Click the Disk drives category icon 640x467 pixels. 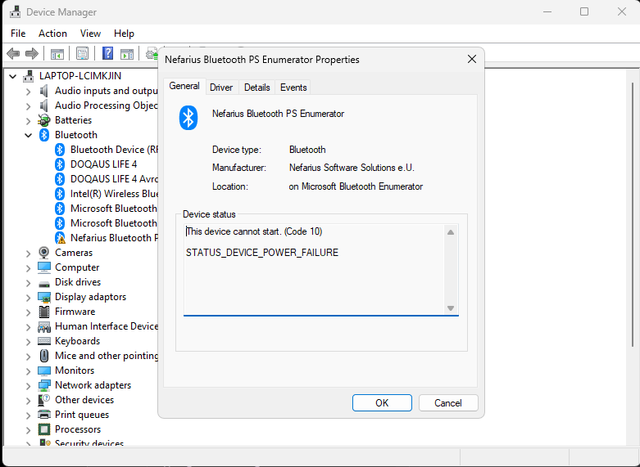tap(44, 283)
